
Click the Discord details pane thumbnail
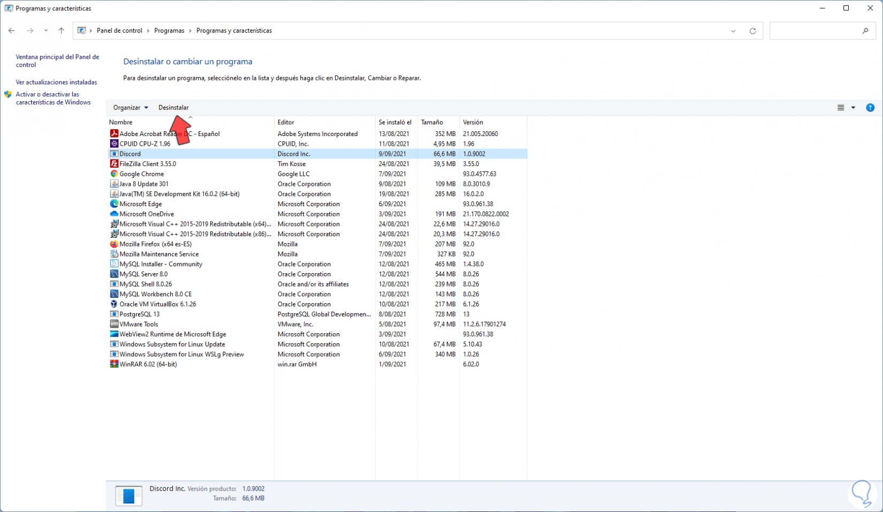[128, 496]
